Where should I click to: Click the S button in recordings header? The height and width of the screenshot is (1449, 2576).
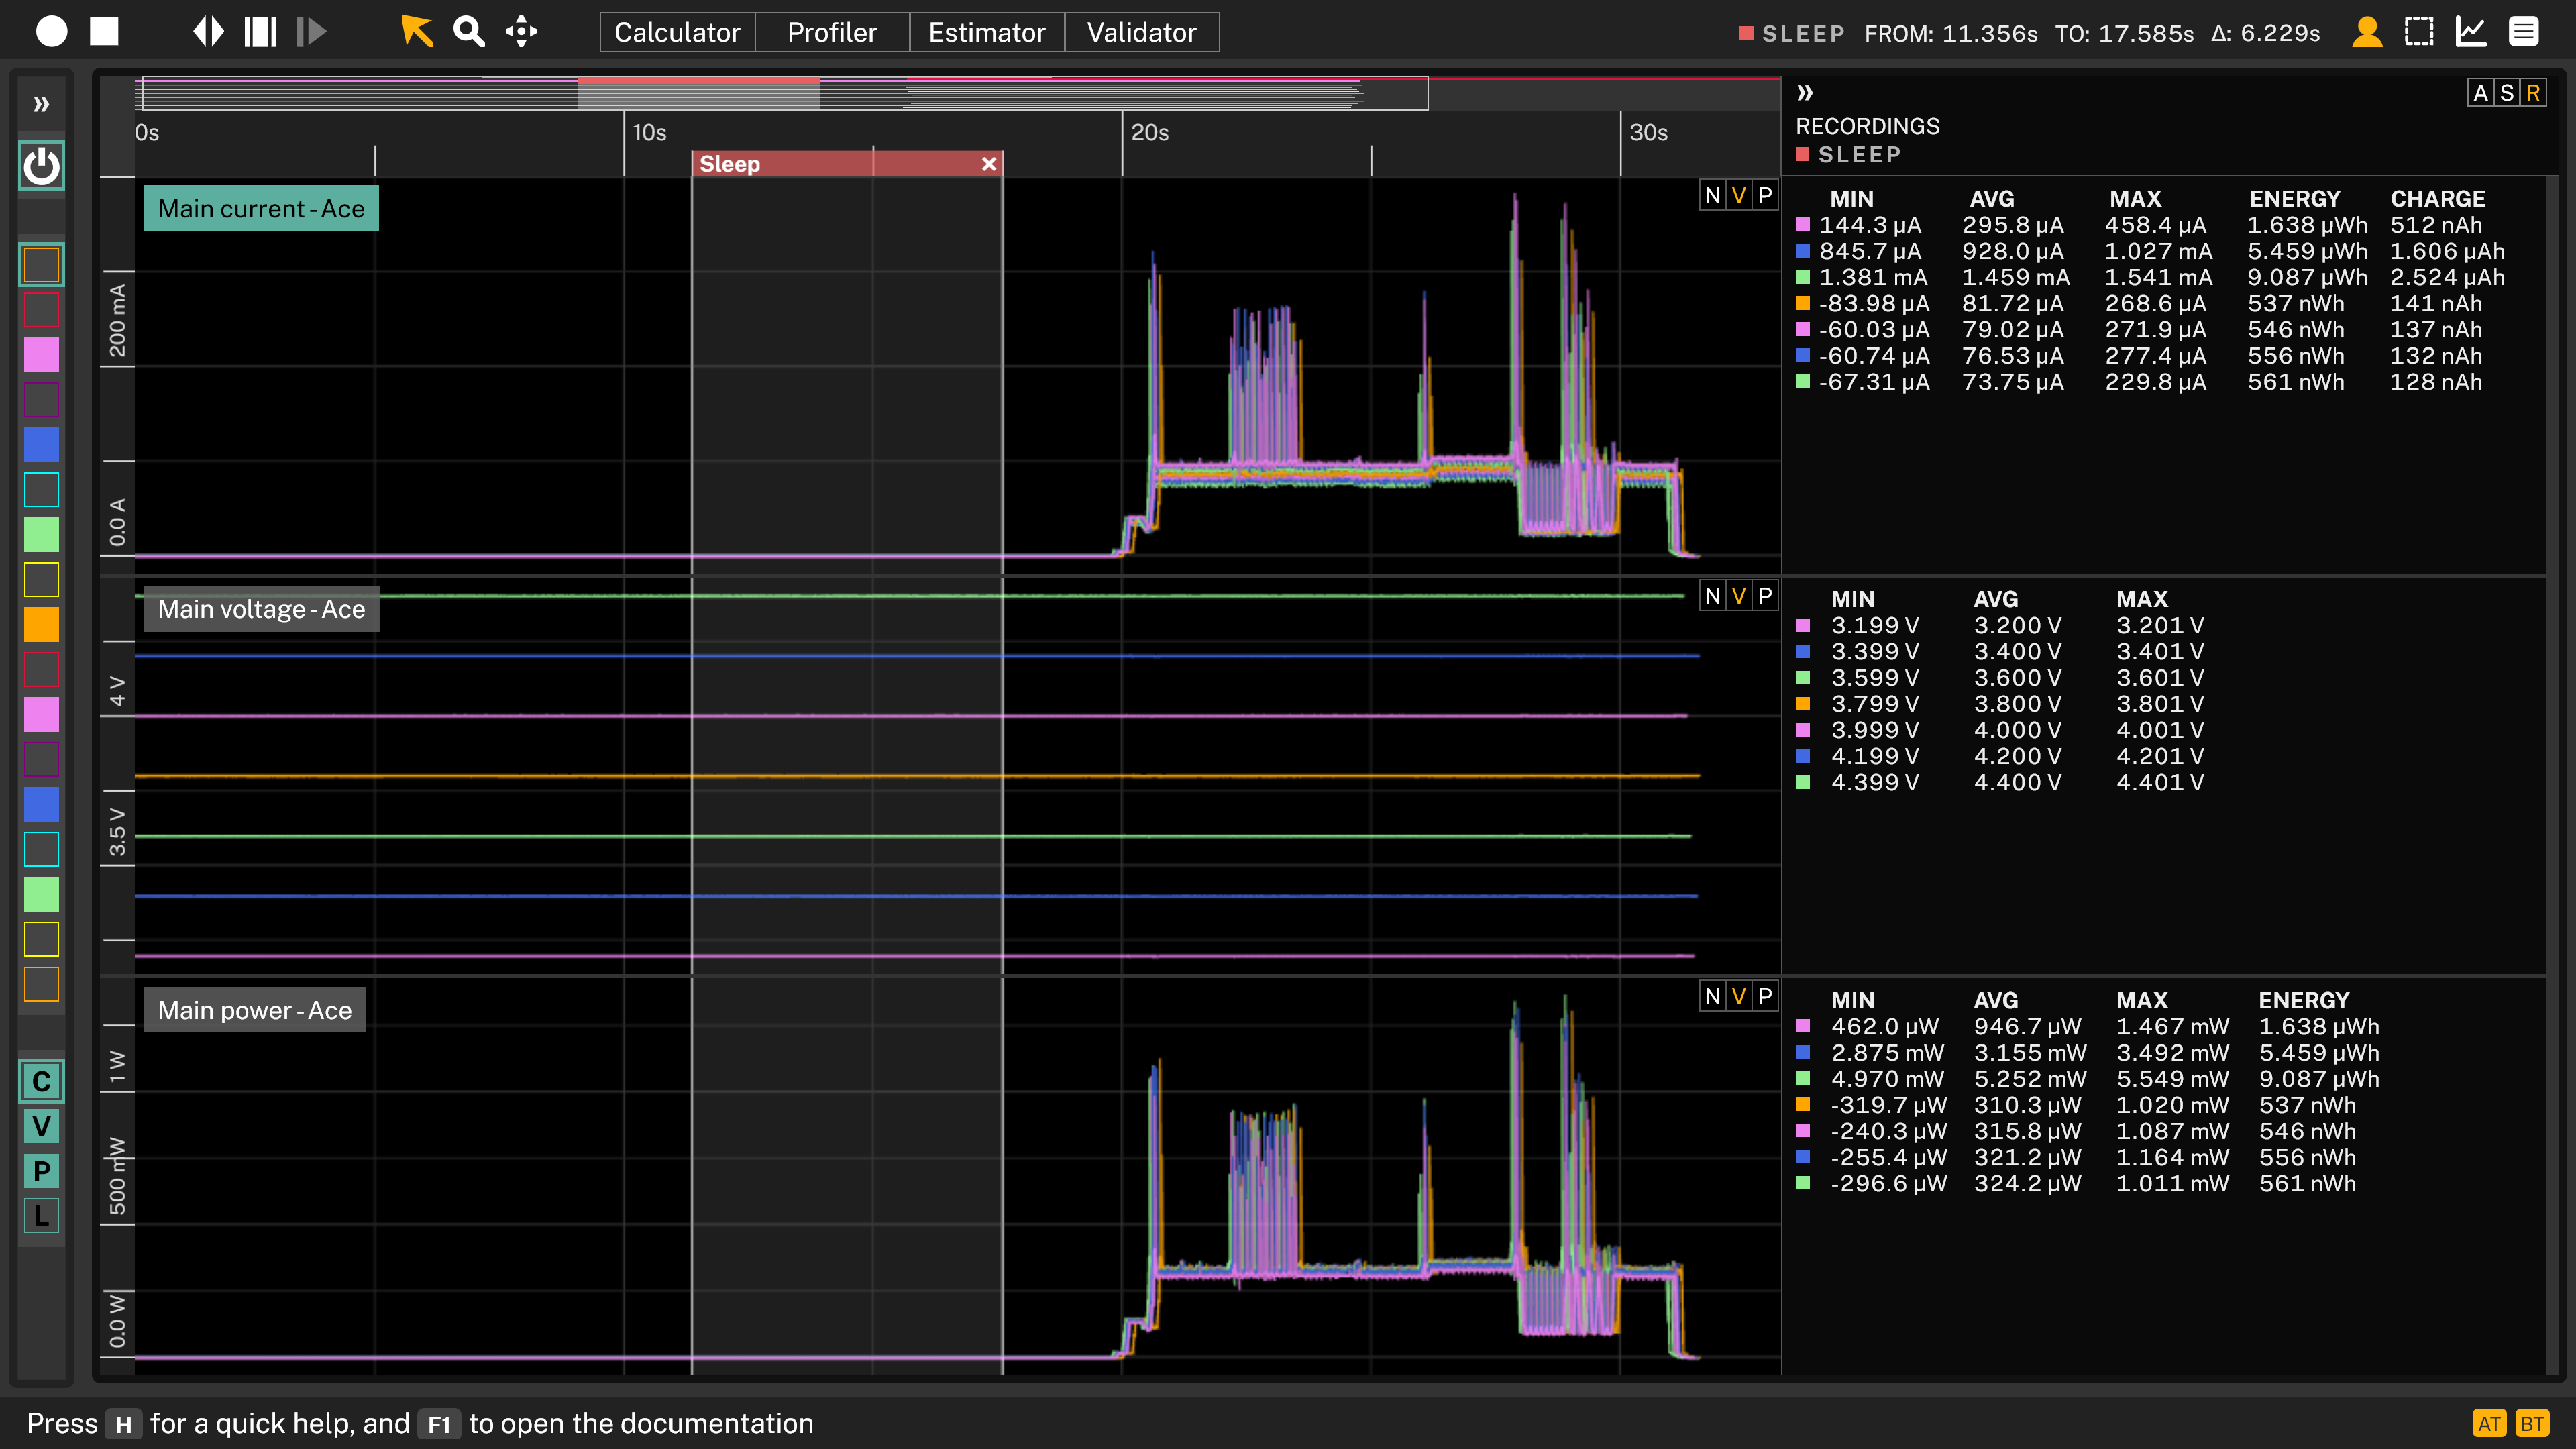[2506, 93]
